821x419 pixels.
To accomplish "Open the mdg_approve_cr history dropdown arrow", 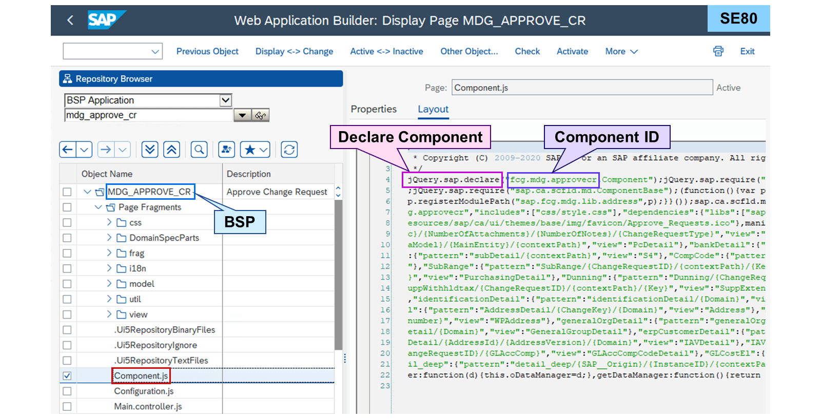I will 242,115.
